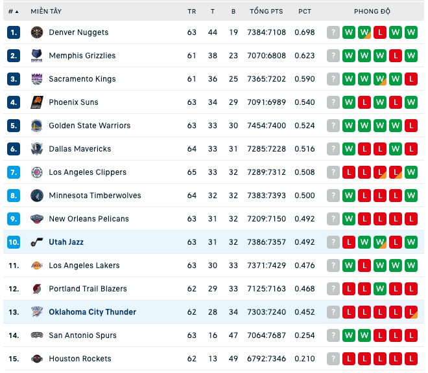Sort table by rank number column
This screenshot has width=428, height=373.
(13, 12)
